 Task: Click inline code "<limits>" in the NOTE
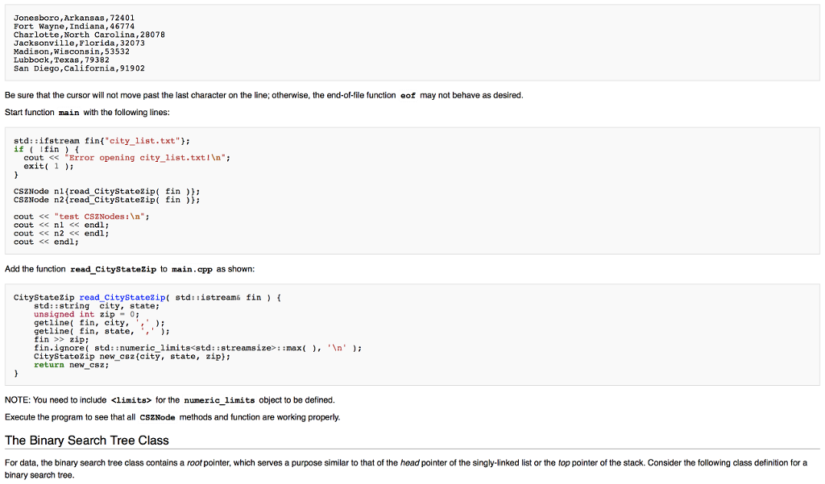[x=131, y=400]
